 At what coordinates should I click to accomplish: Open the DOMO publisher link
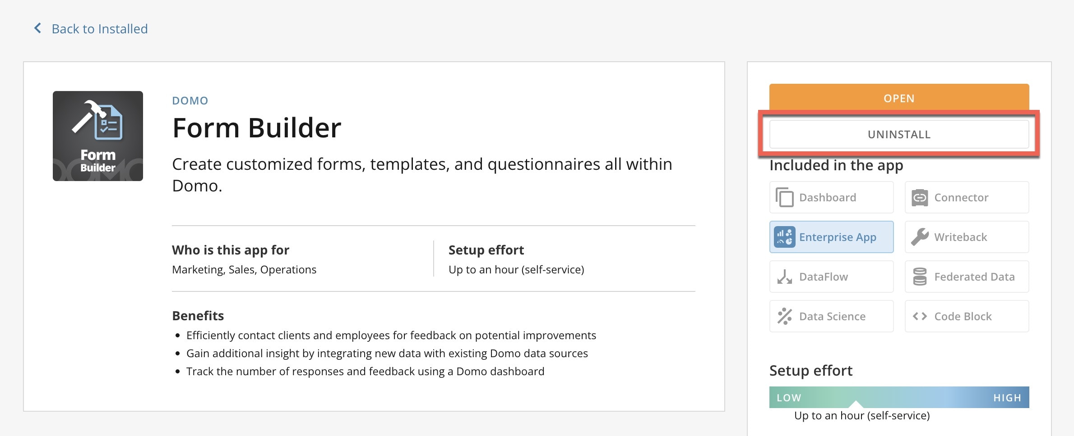point(190,100)
